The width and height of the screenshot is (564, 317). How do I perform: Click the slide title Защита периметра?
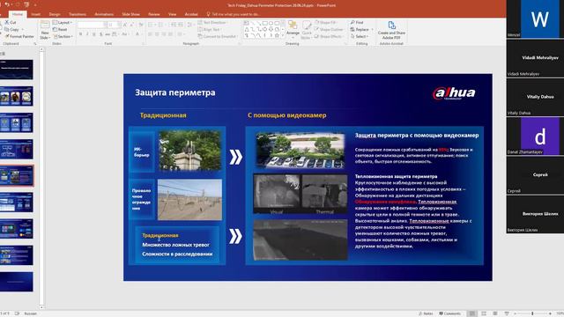pyautogui.click(x=175, y=92)
